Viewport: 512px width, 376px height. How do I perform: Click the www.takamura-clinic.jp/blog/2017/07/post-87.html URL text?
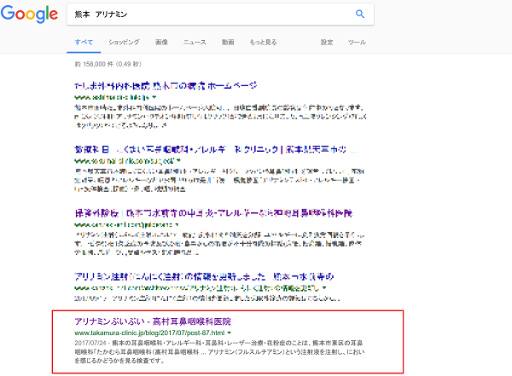click(149, 333)
